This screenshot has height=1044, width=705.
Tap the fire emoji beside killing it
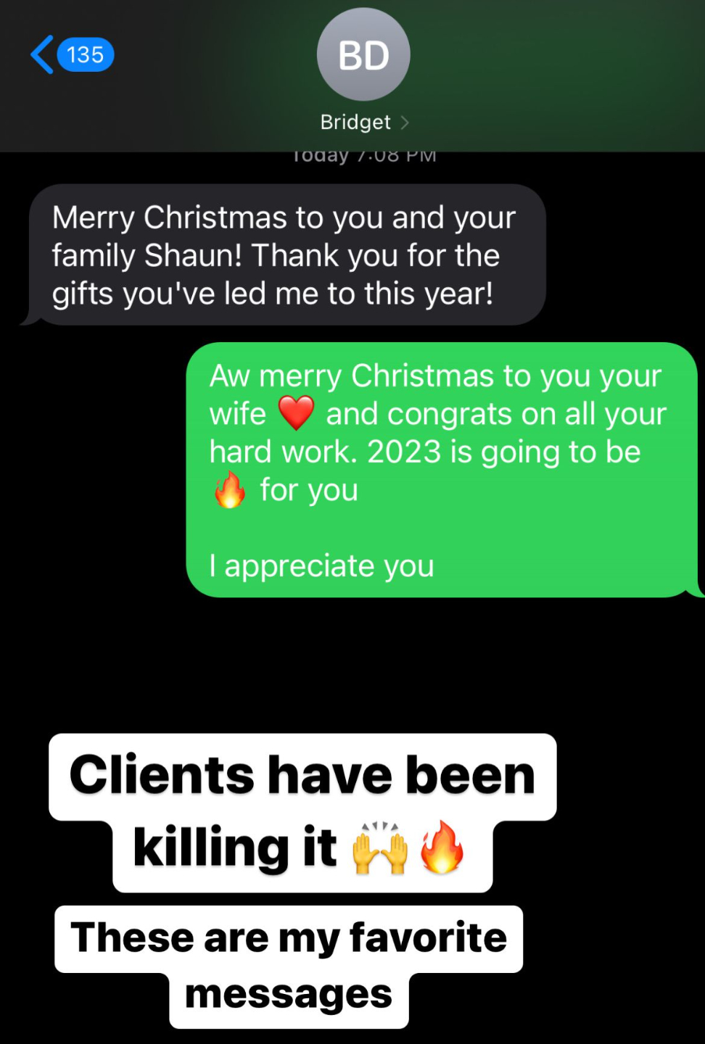[x=442, y=847]
